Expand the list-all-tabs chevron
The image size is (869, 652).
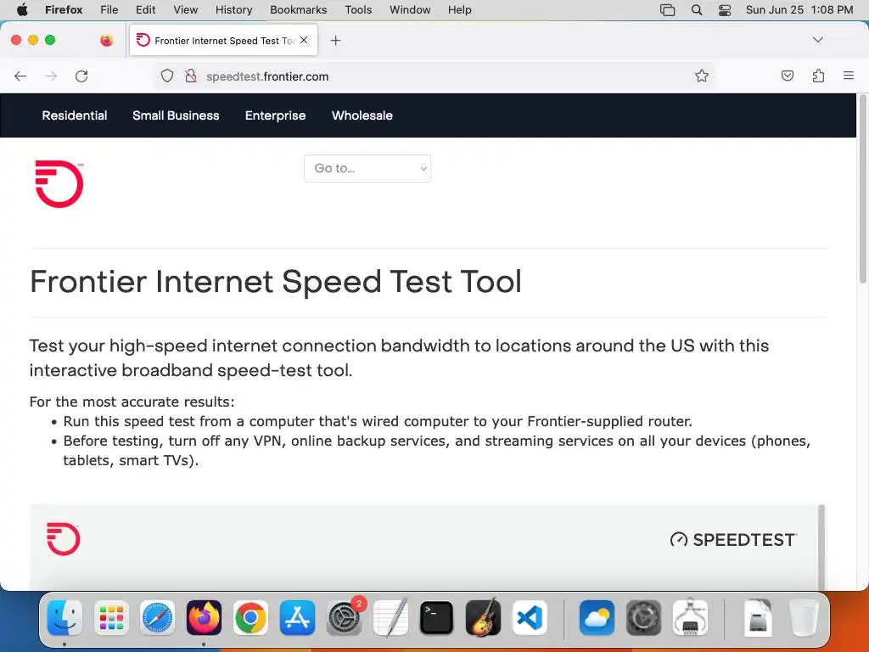coord(817,40)
